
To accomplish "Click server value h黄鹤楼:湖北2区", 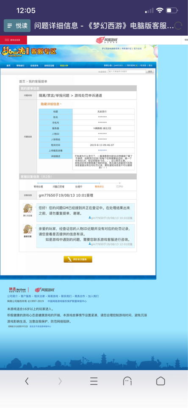I will [102, 128].
